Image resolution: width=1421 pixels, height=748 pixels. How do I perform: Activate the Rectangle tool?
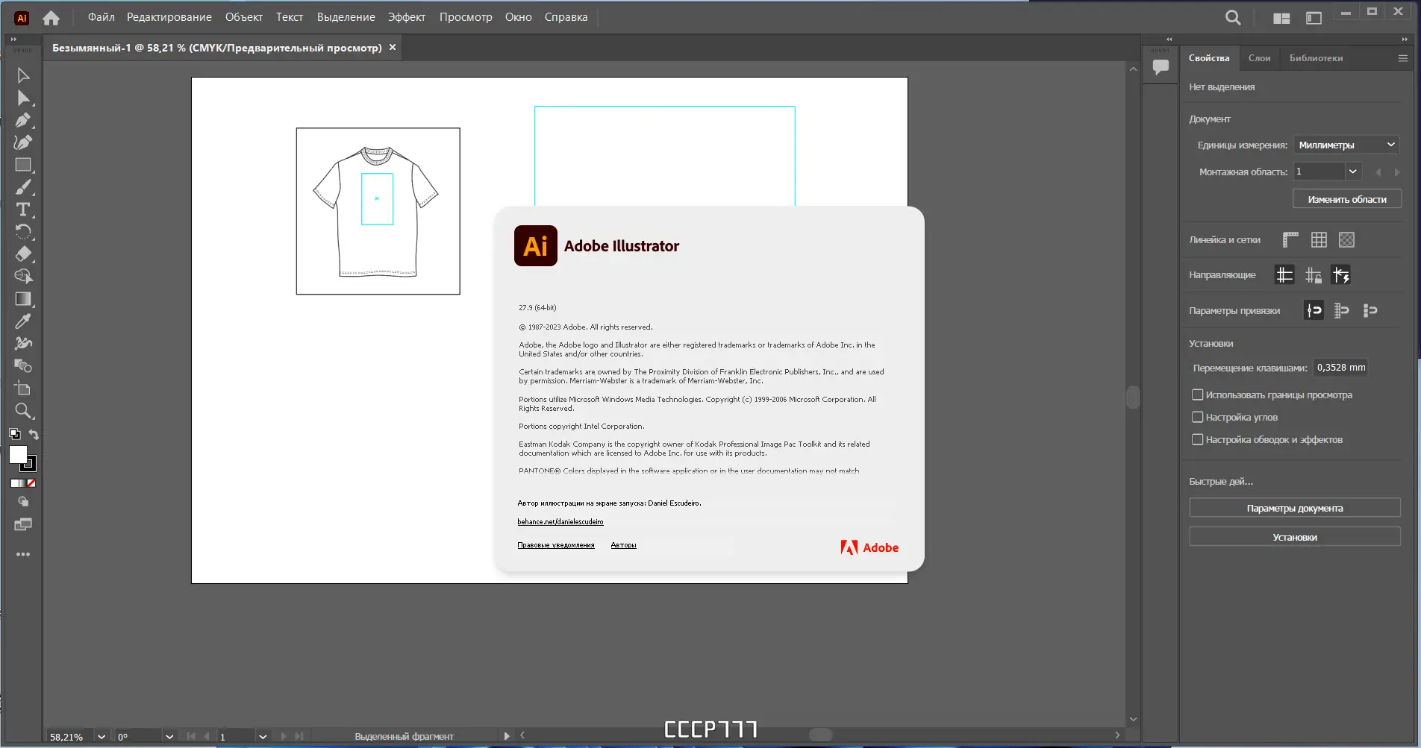point(23,165)
